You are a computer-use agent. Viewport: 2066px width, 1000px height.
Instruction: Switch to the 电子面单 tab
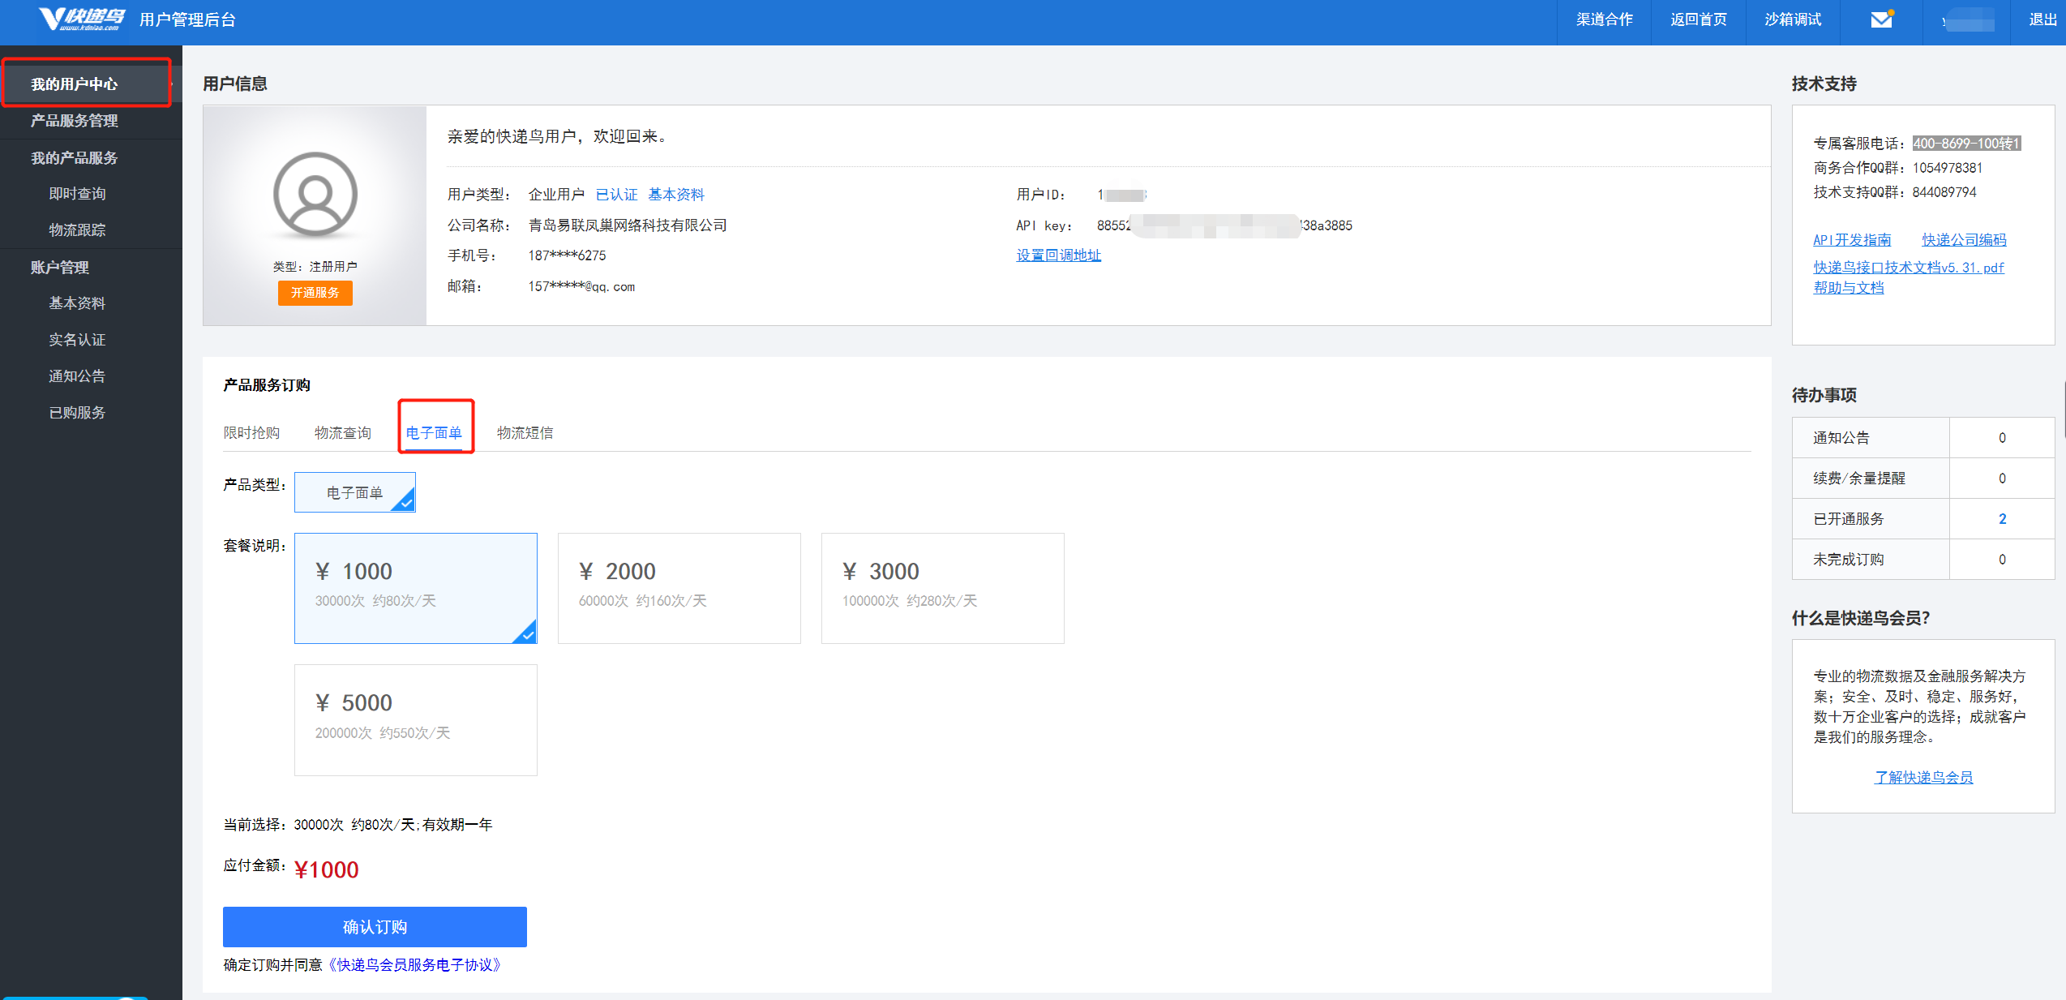(x=434, y=433)
